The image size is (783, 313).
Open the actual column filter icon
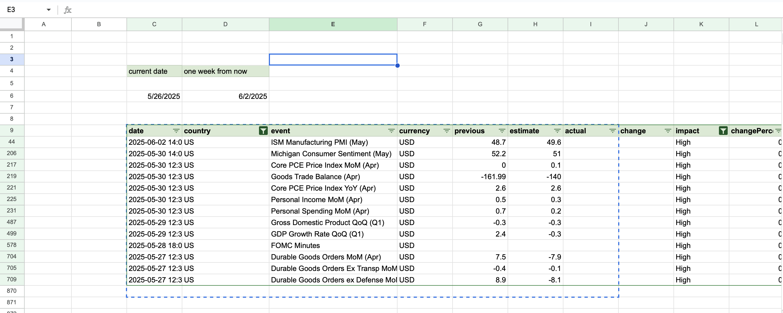point(612,131)
